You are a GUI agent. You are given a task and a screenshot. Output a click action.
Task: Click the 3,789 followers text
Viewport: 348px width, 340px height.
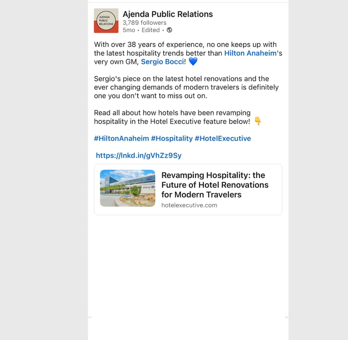(x=145, y=23)
